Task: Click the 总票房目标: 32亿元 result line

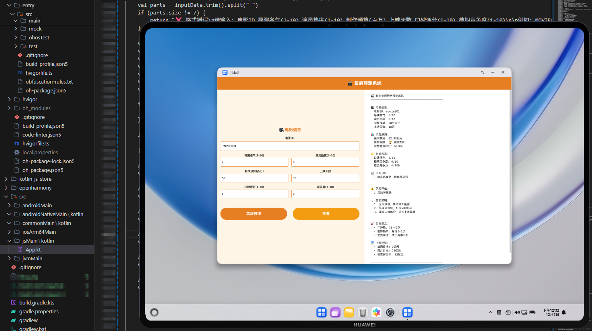Action: [390, 254]
